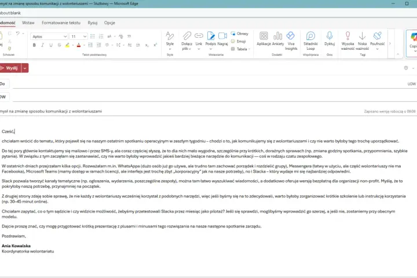Open the Rysuj tab

93,23
